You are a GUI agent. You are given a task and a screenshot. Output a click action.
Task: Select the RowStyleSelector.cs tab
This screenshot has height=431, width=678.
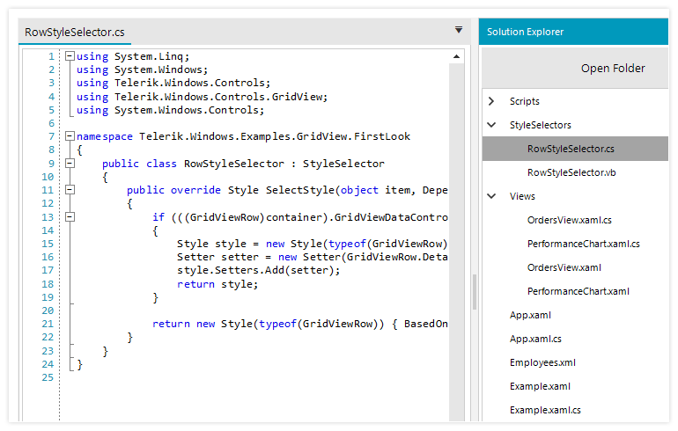(x=75, y=32)
